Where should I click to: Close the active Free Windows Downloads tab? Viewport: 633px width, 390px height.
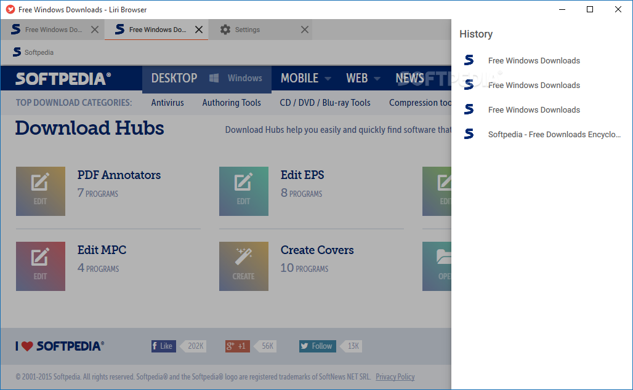[x=199, y=30]
